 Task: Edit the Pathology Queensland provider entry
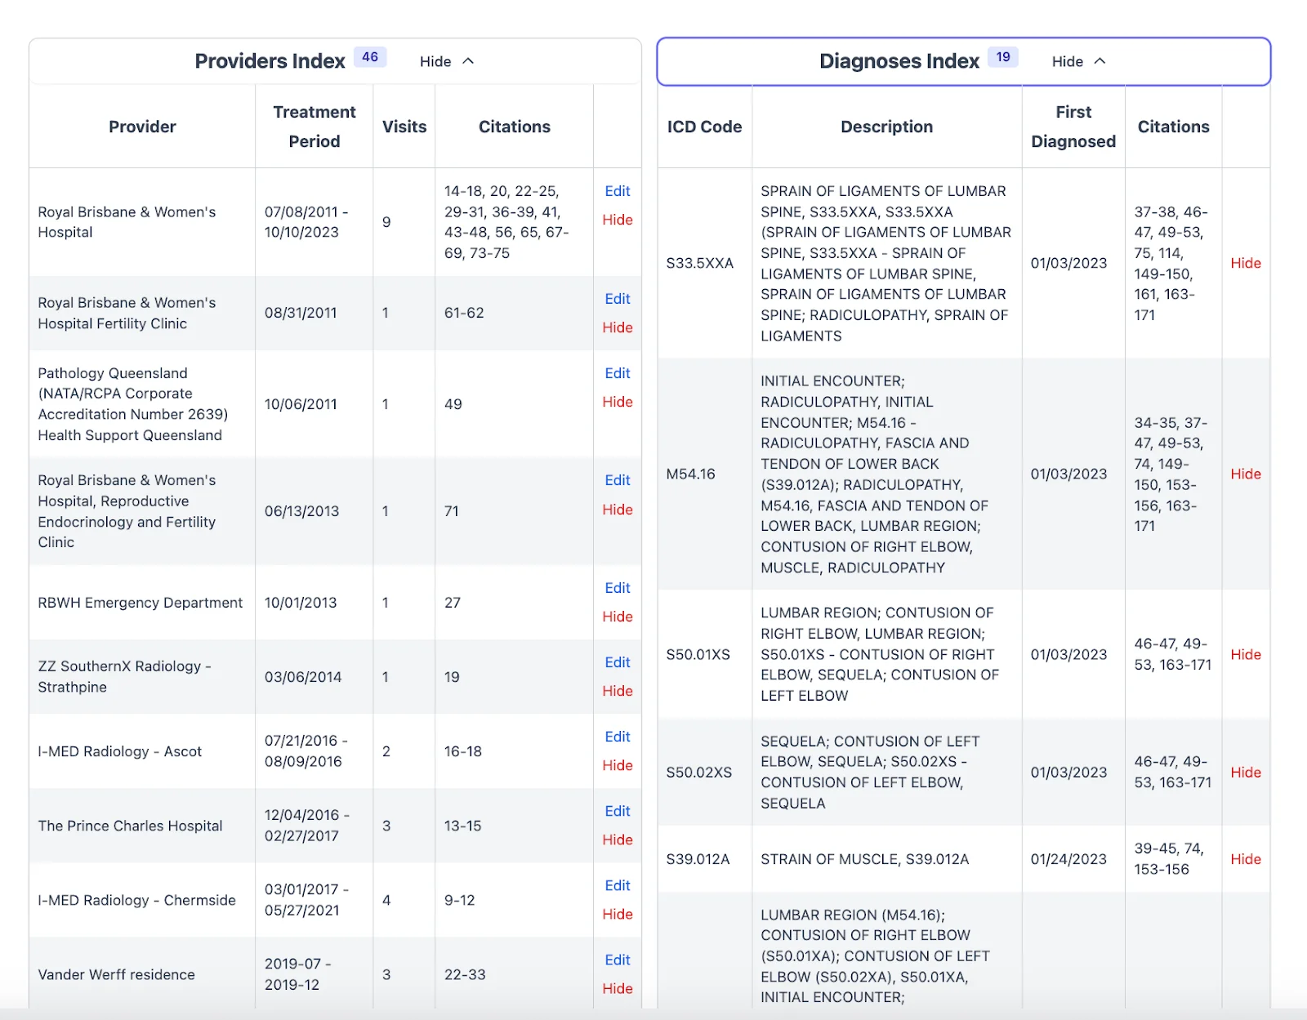coord(617,373)
